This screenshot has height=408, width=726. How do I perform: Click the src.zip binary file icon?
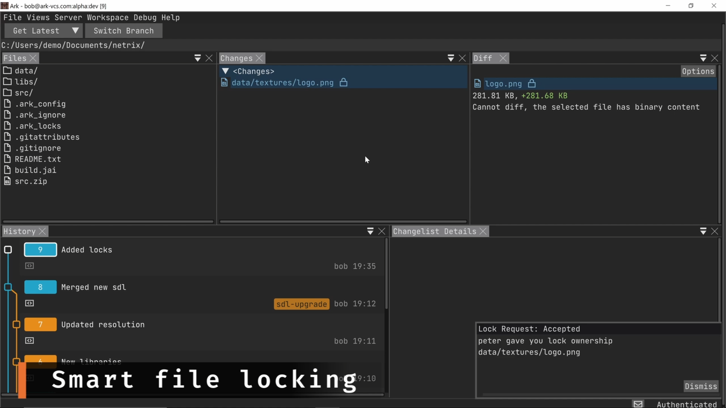pyautogui.click(x=7, y=181)
